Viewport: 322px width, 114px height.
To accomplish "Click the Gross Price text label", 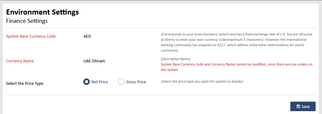I will [136, 82].
